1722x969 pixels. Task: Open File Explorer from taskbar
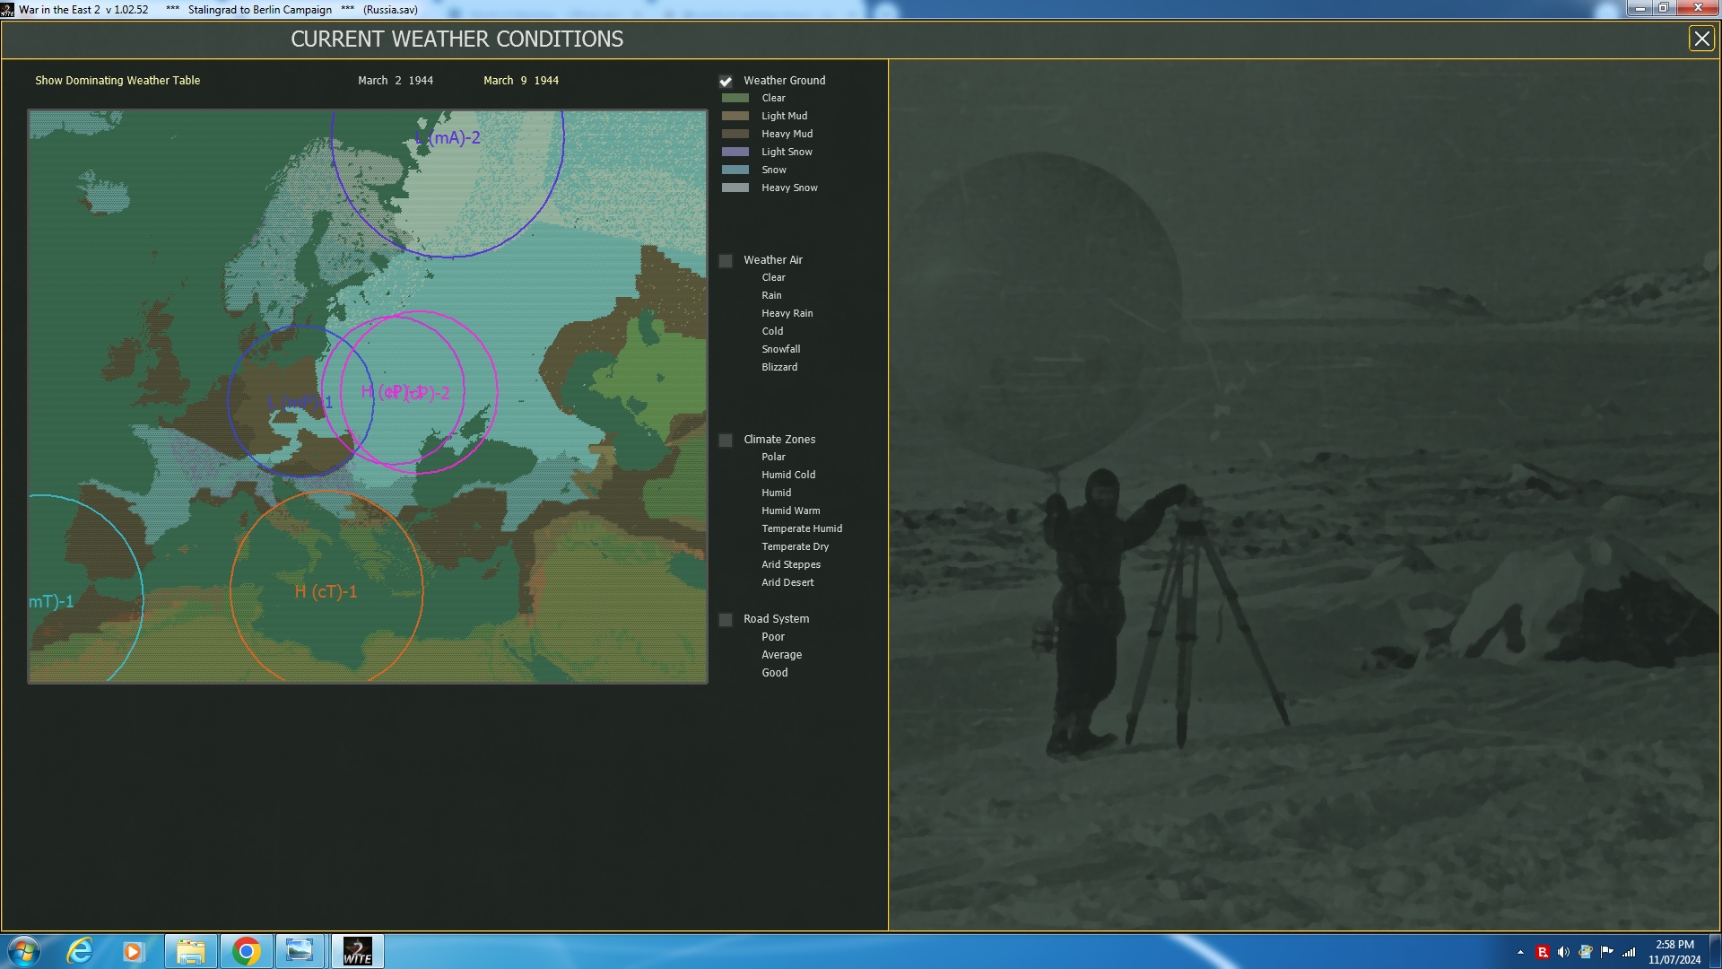click(x=190, y=951)
